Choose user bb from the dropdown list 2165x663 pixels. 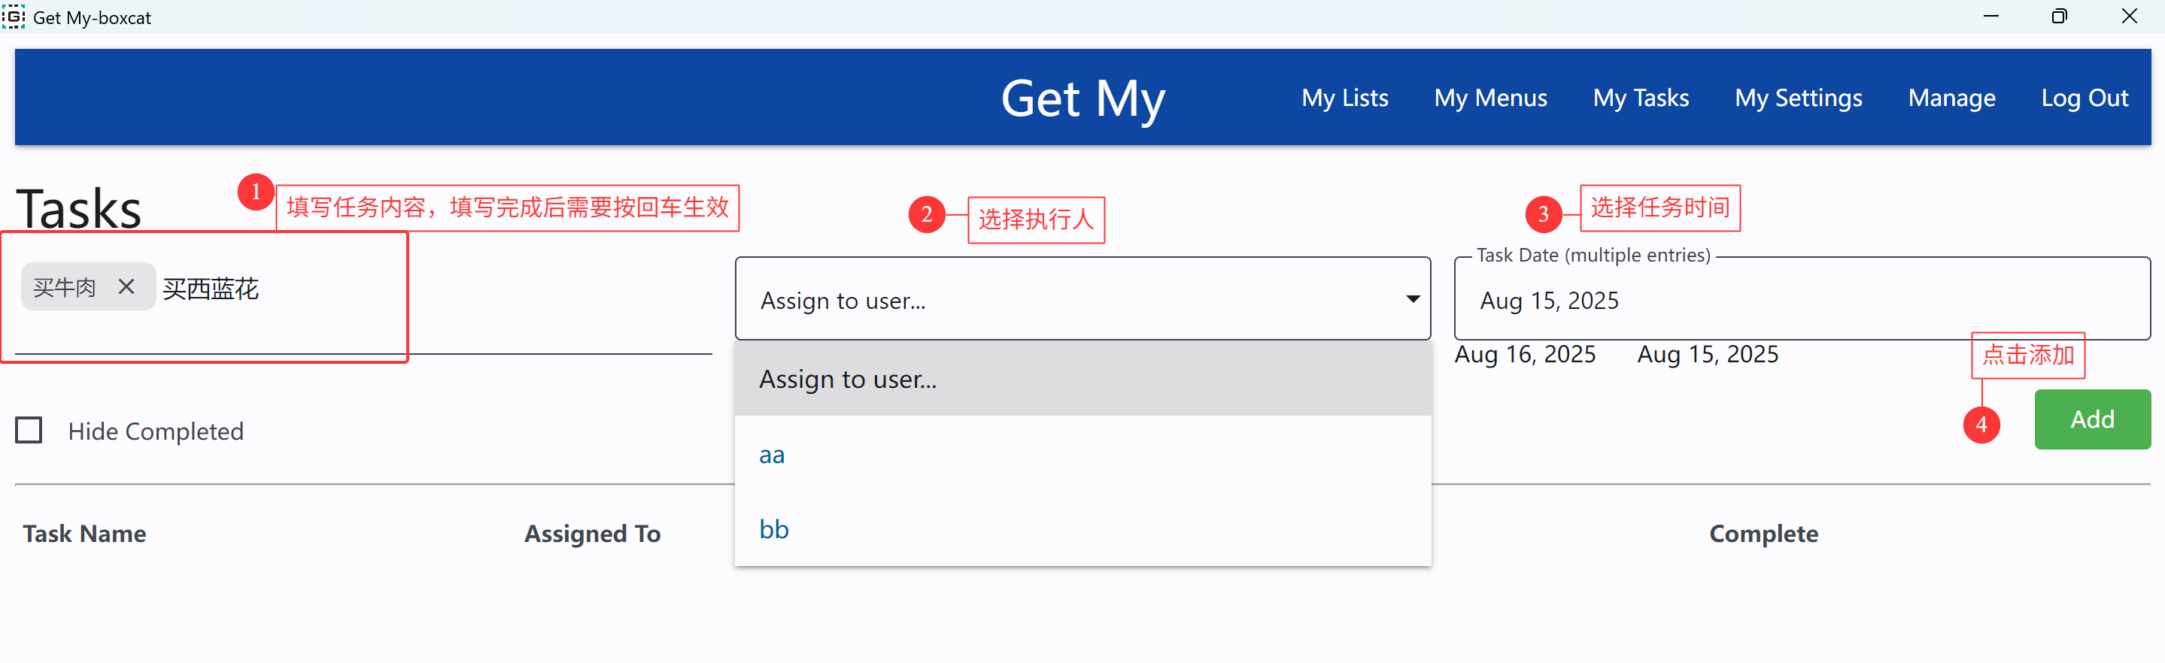[1082, 529]
